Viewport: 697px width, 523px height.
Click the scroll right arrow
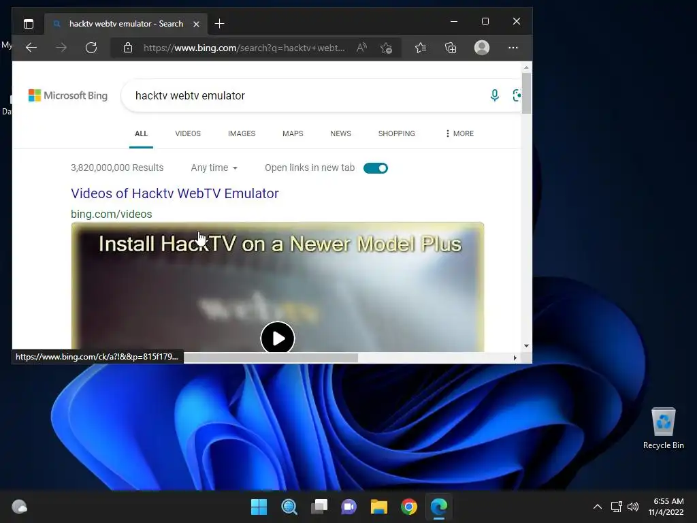click(515, 358)
